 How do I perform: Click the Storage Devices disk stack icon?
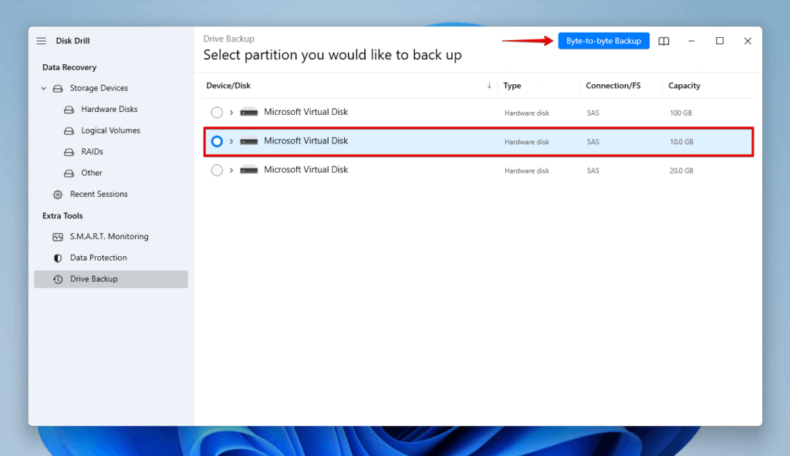click(57, 88)
